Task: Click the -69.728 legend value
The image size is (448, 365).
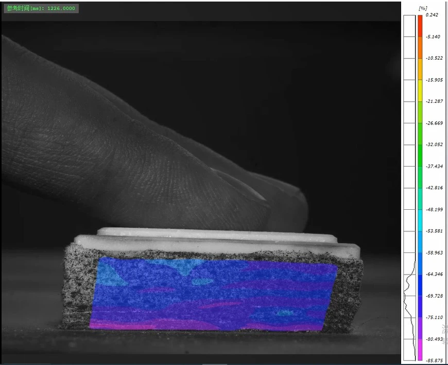Action: (434, 296)
